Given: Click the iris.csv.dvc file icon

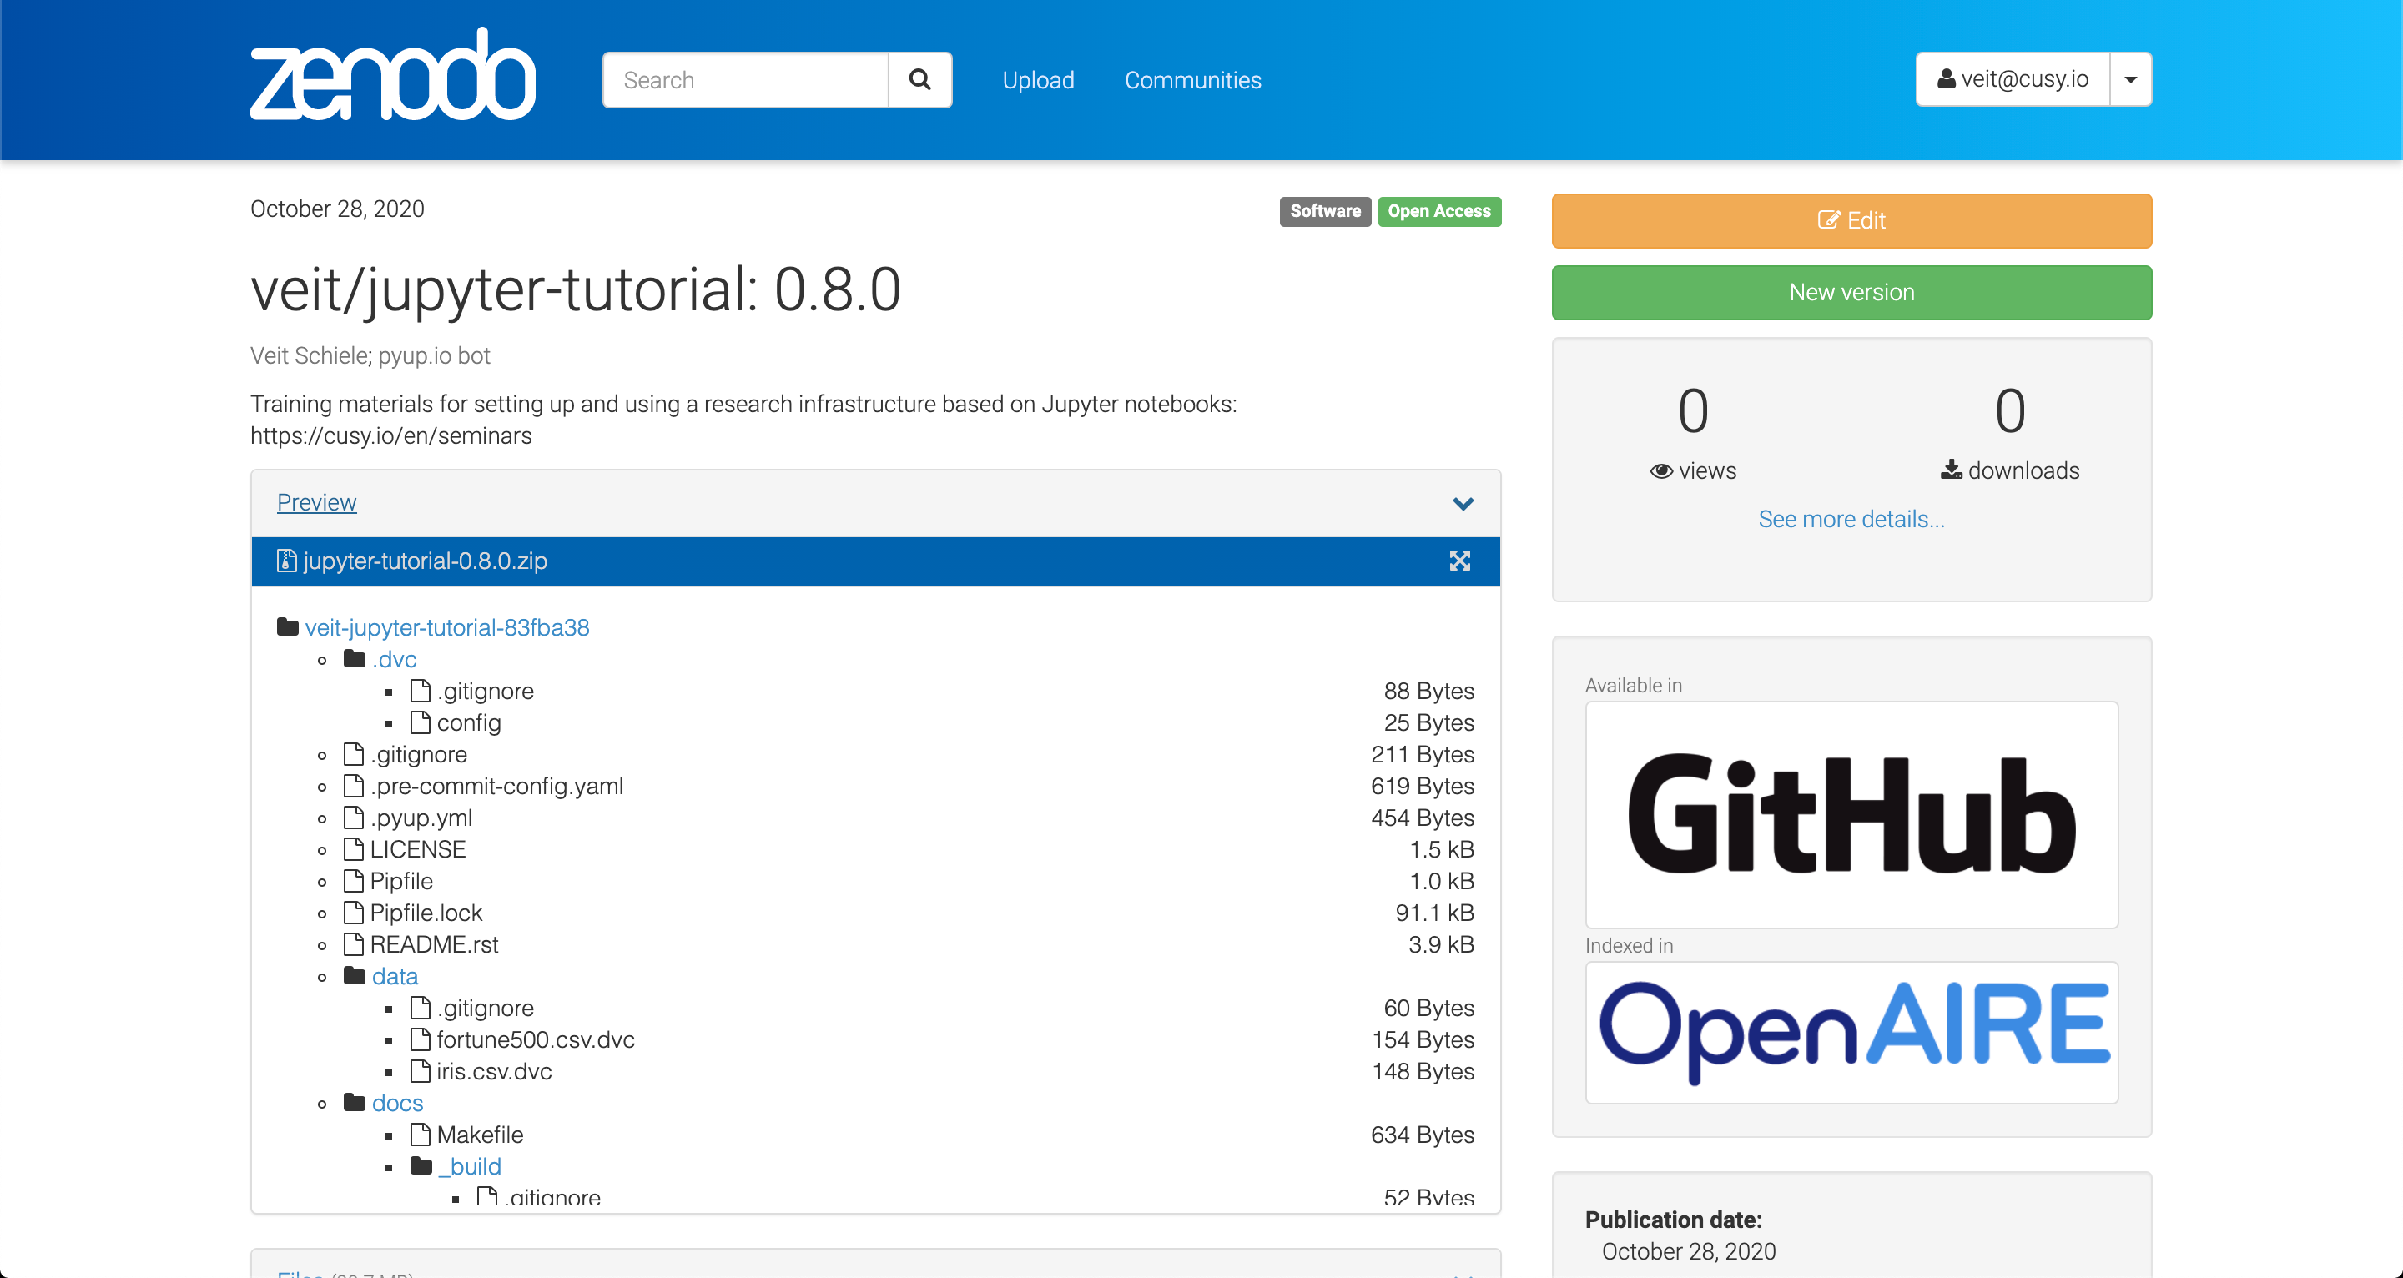Looking at the screenshot, I should [421, 1071].
